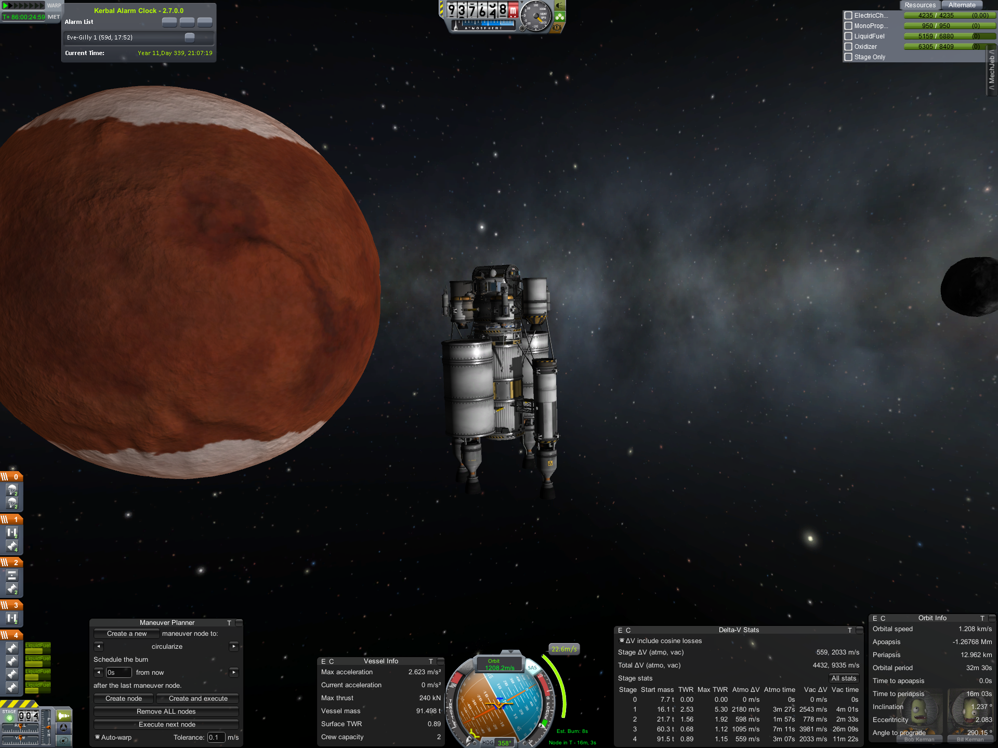Click C in Delta-V Stats header
The width and height of the screenshot is (998, 748).
[628, 630]
